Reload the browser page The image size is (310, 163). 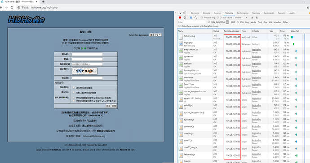[x=12, y=8]
